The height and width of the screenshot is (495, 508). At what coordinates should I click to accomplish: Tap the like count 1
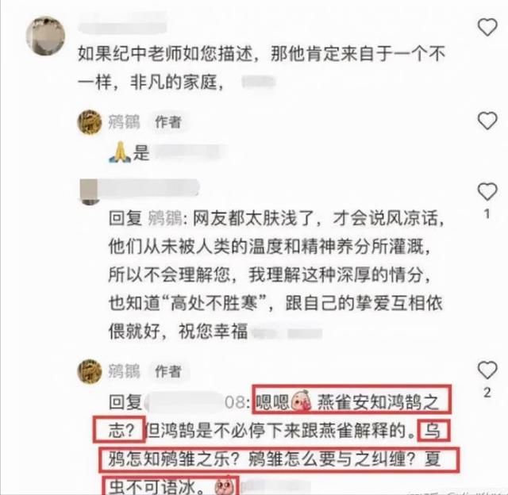(x=487, y=214)
